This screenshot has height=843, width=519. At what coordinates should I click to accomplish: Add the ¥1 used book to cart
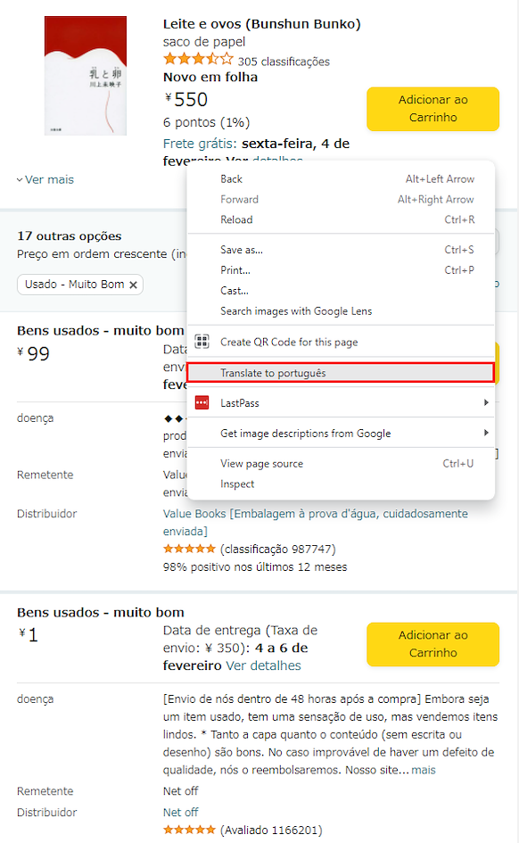[433, 644]
